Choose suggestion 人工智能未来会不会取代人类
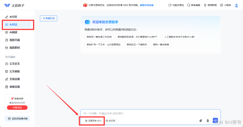The height and width of the screenshot is (127, 243). point(180,37)
